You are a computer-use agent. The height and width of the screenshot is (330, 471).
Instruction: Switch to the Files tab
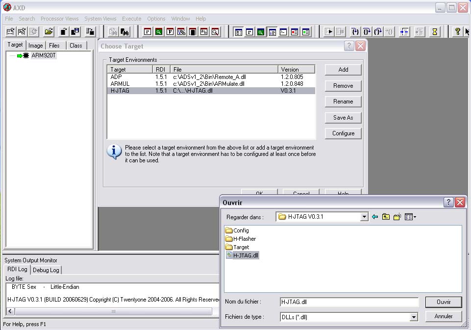click(54, 46)
